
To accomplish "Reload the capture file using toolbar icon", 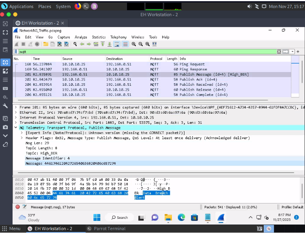I will click(66, 44).
